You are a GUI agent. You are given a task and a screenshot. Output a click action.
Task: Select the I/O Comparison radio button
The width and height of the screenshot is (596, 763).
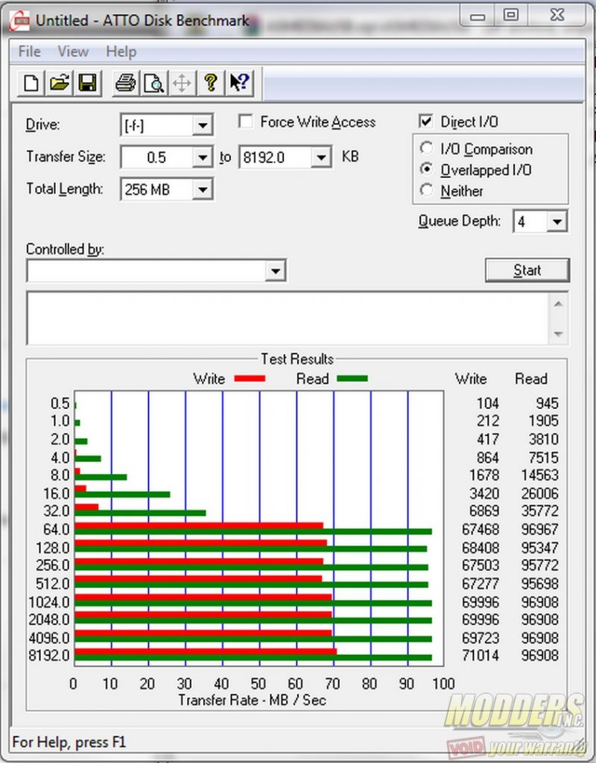[x=427, y=149]
